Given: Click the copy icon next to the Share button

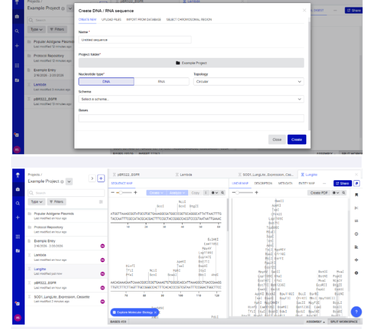Looking at the screenshot, I should [x=357, y=183].
